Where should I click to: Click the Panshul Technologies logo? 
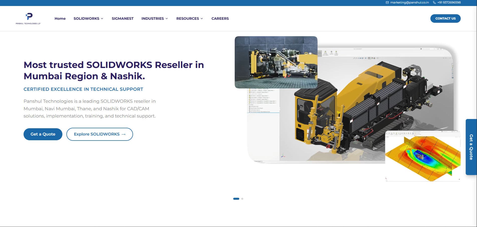pyautogui.click(x=28, y=18)
